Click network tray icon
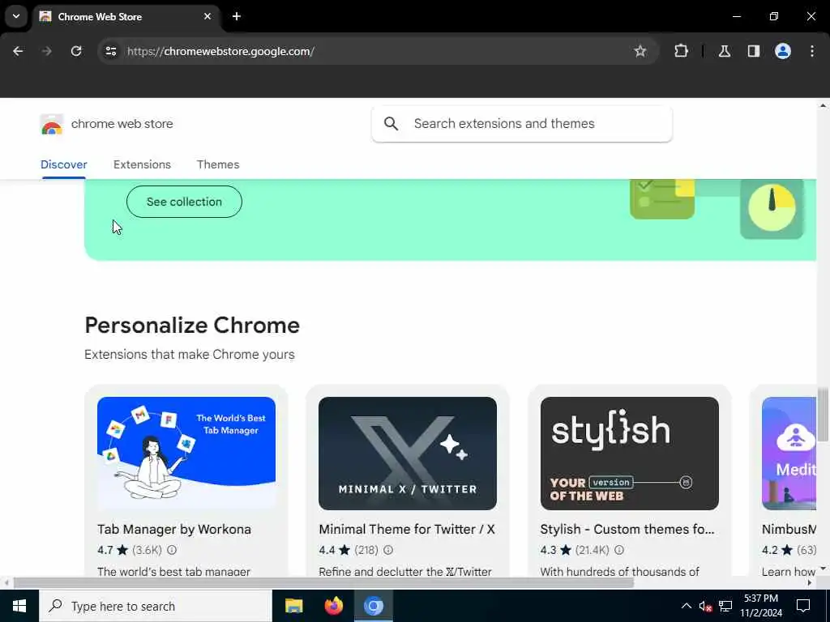This screenshot has width=830, height=622. [x=725, y=606]
